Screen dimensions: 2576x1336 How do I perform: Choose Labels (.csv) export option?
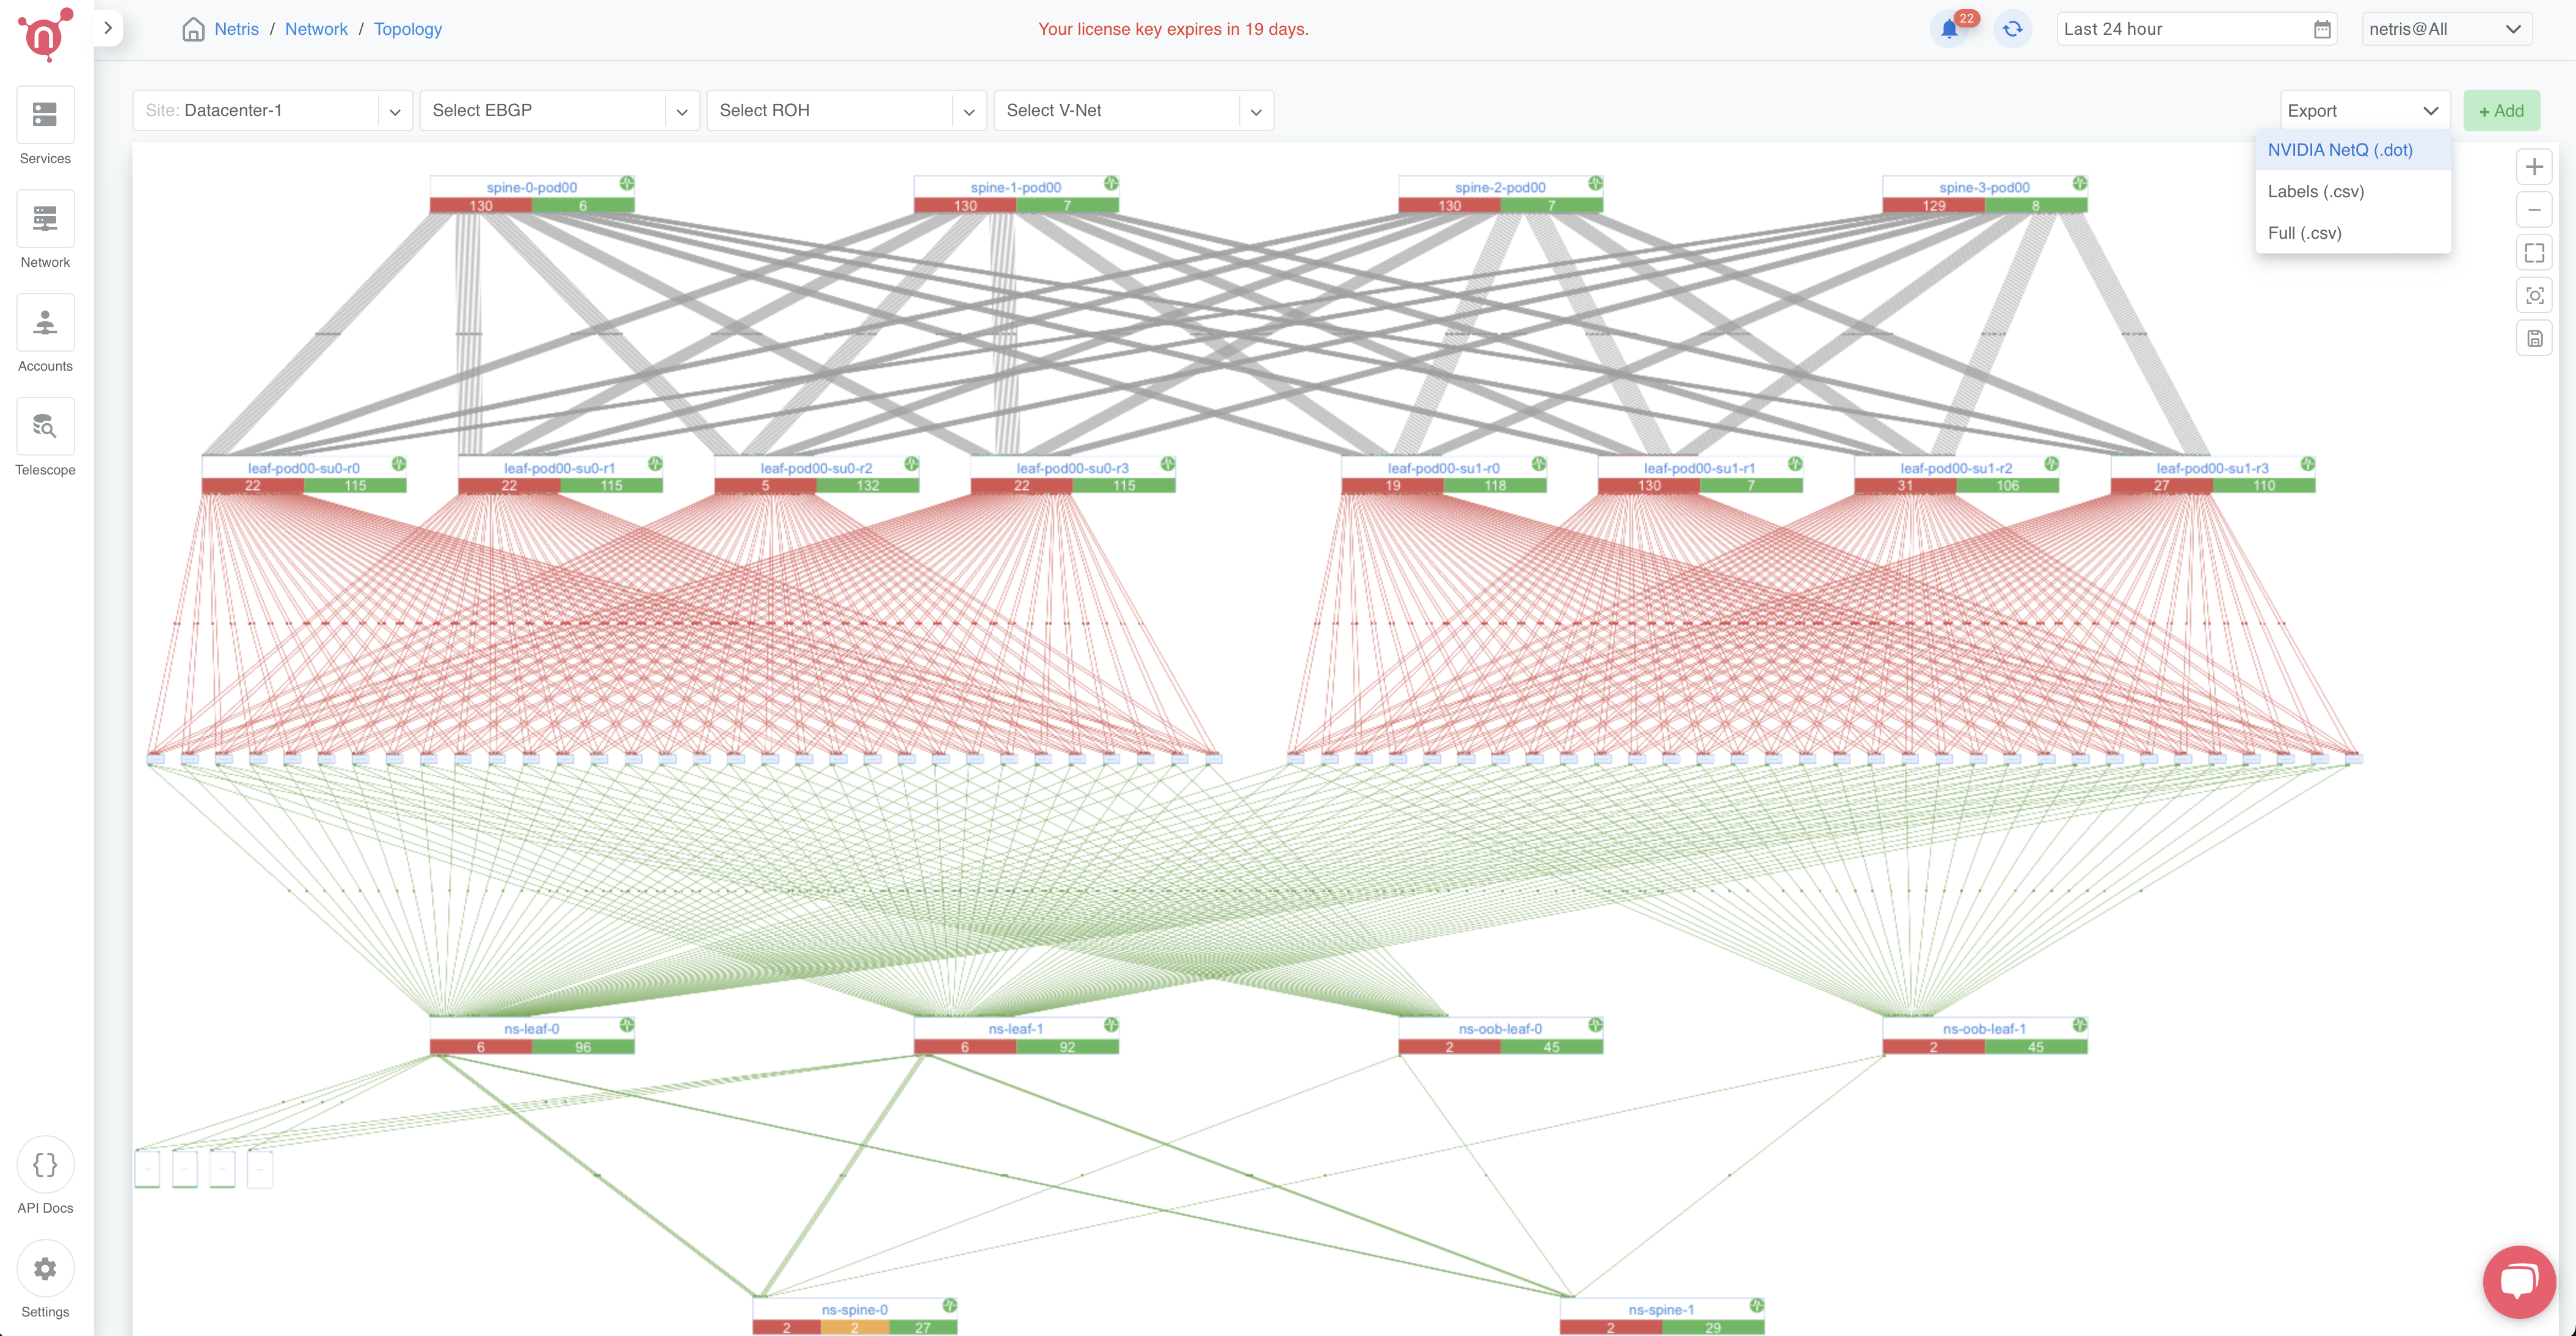click(x=2316, y=191)
